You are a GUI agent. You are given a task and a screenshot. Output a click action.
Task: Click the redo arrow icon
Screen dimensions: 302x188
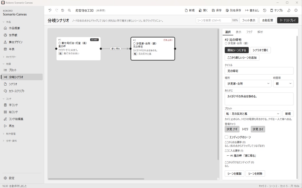pyautogui.click(x=56, y=10)
